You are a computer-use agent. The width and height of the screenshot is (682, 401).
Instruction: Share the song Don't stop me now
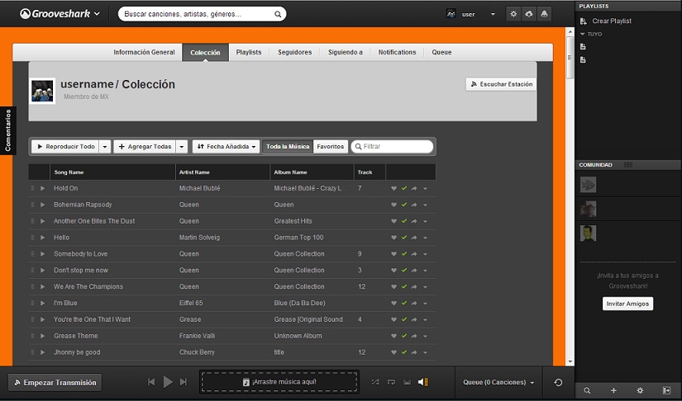[x=414, y=271]
